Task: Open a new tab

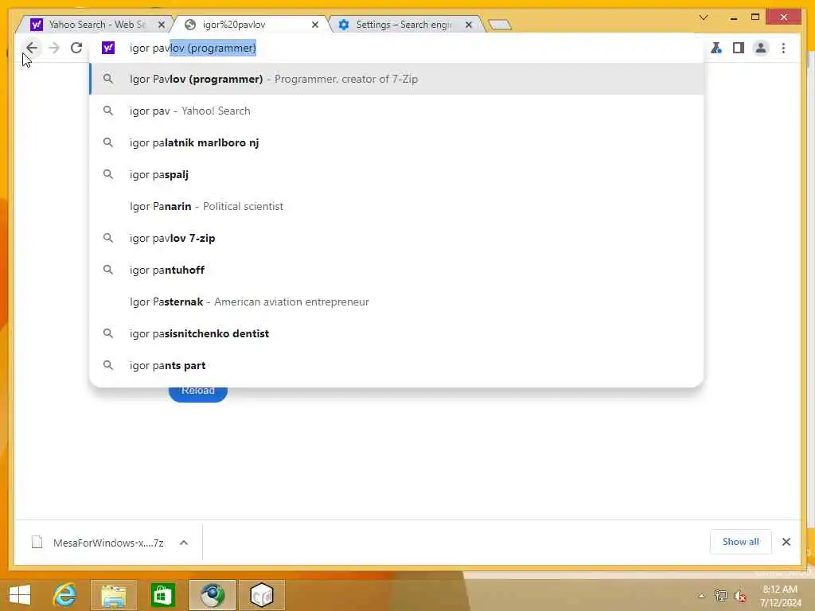Action: pyautogui.click(x=500, y=25)
